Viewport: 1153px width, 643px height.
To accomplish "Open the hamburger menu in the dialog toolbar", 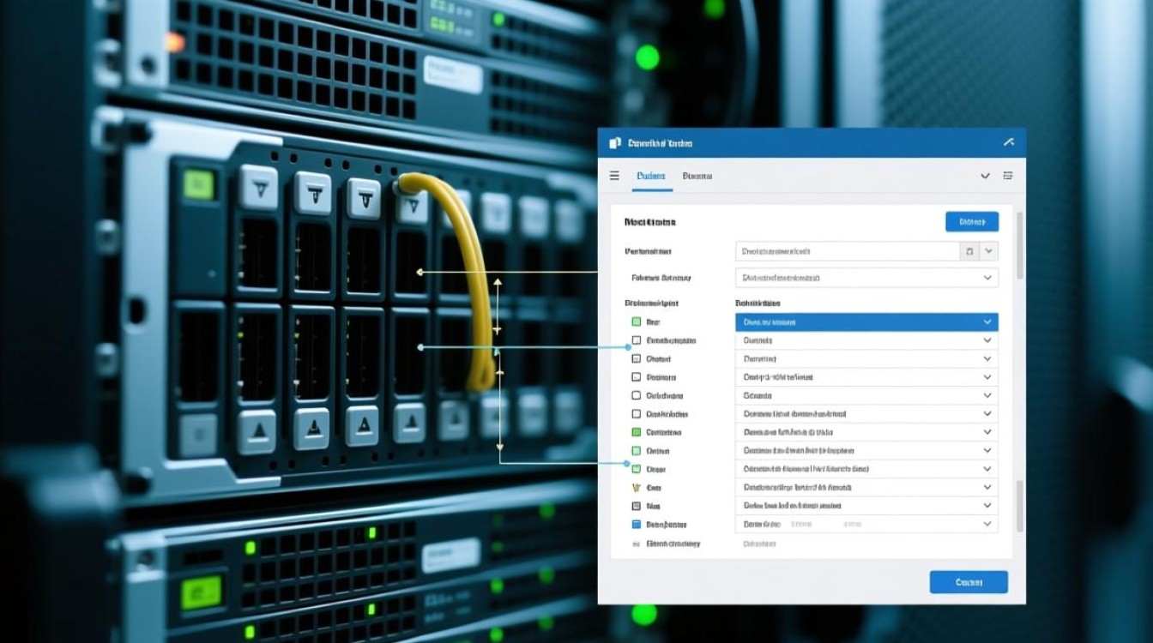I will [614, 176].
